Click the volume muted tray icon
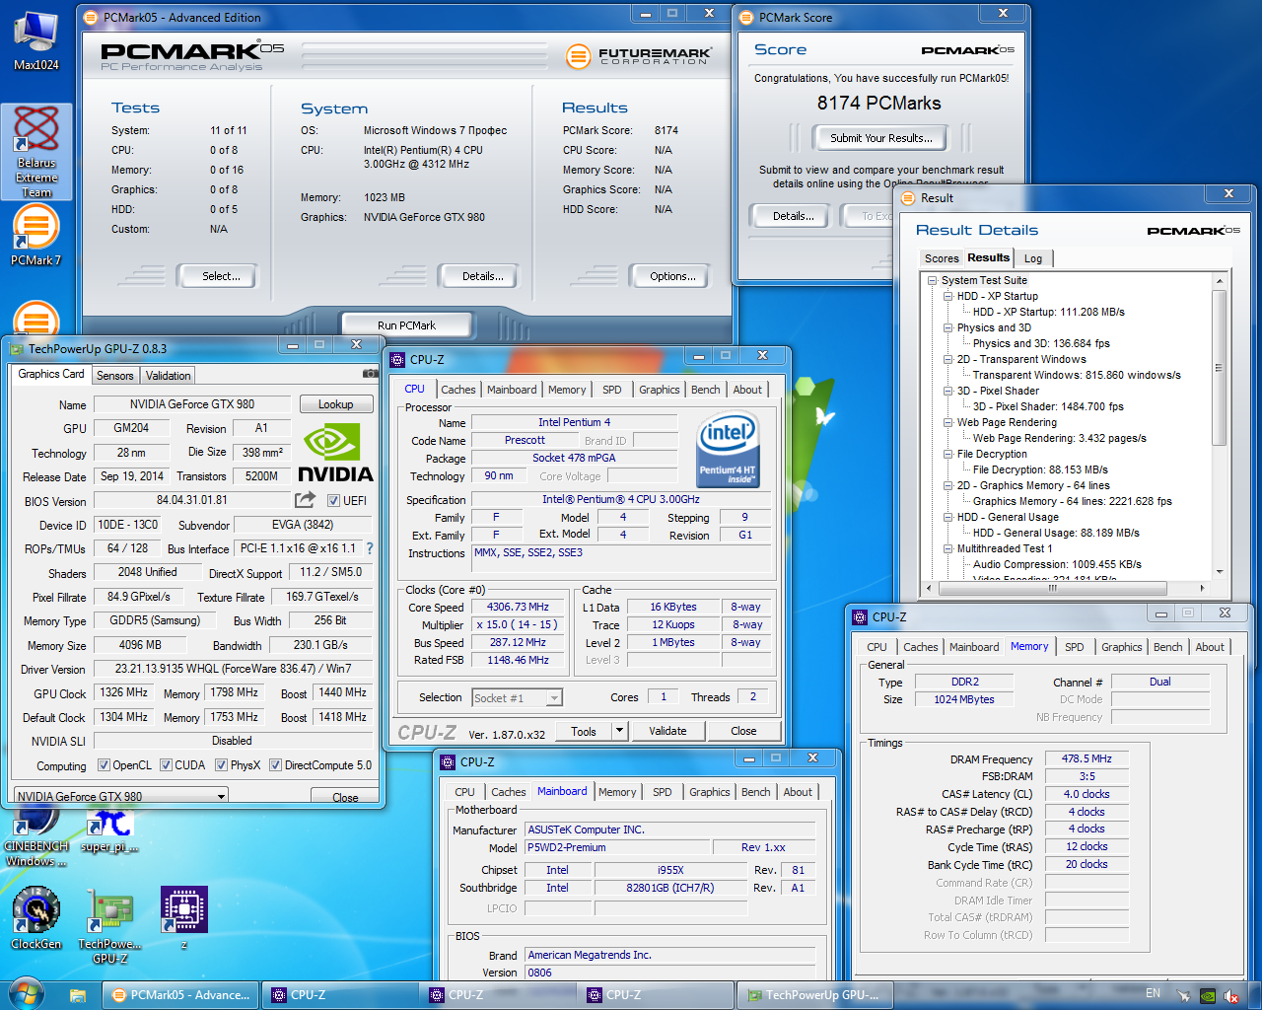Viewport: 1262px width, 1010px height. point(1229,995)
